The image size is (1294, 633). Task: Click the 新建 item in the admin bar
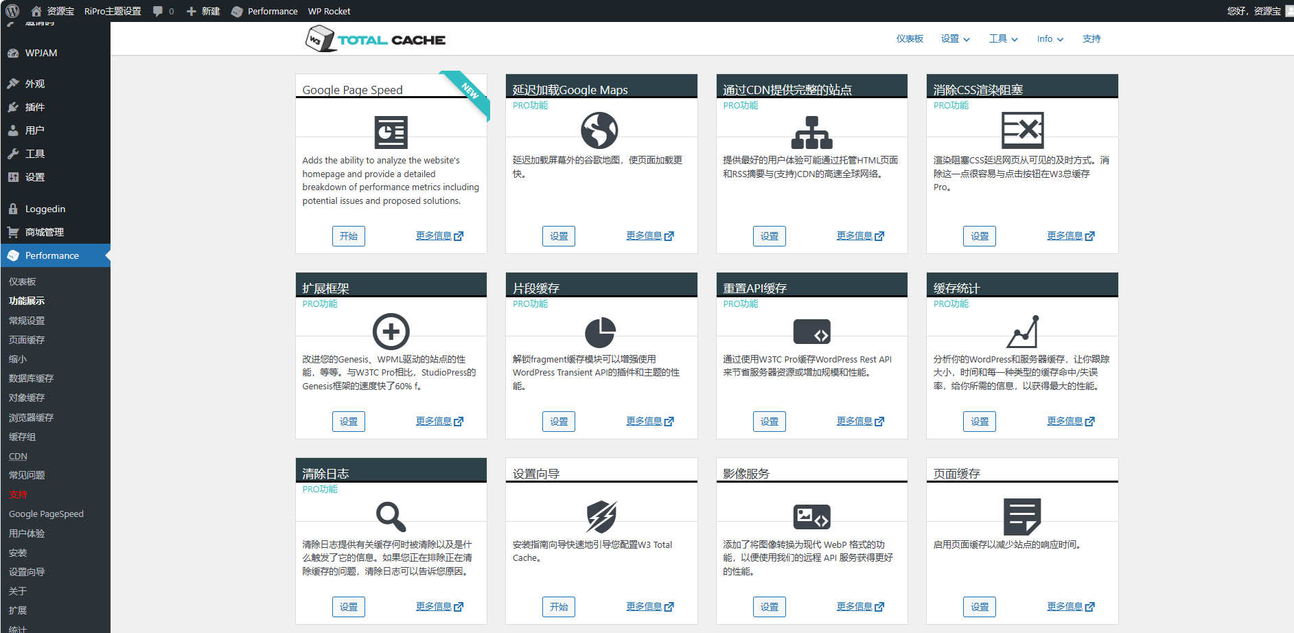pyautogui.click(x=203, y=11)
